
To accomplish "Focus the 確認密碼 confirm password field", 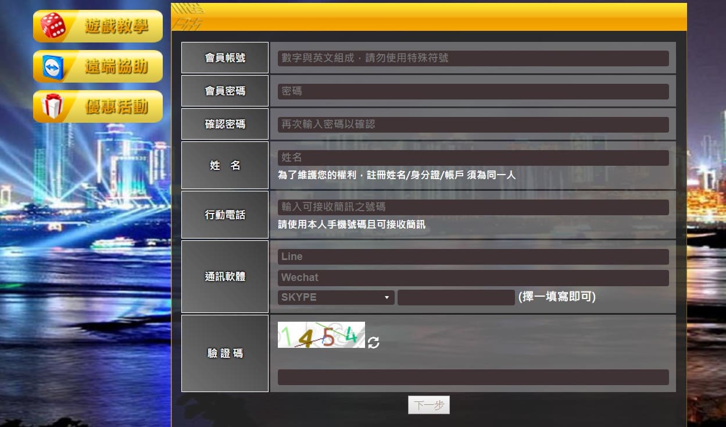I will point(473,124).
